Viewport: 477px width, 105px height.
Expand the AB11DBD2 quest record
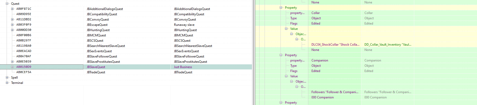point(12,20)
